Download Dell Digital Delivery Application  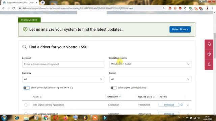pos(169,105)
